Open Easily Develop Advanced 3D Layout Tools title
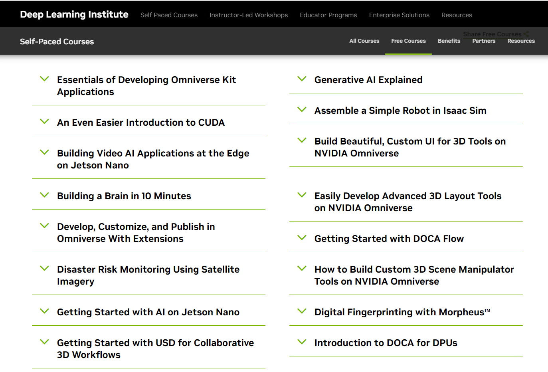 (408, 202)
